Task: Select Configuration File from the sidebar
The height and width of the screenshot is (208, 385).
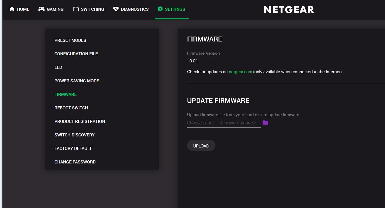Action: (76, 54)
